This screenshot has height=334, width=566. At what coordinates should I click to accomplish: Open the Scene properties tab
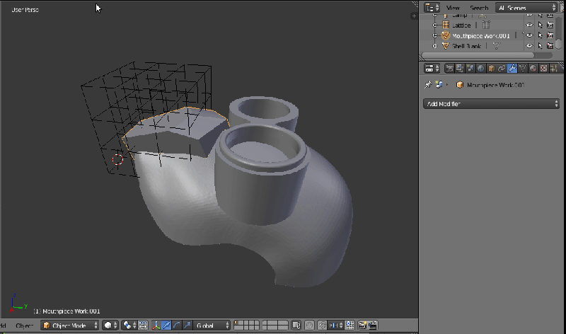470,68
